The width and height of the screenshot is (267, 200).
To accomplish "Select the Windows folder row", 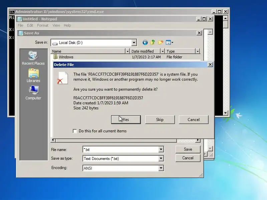I will tap(125, 57).
